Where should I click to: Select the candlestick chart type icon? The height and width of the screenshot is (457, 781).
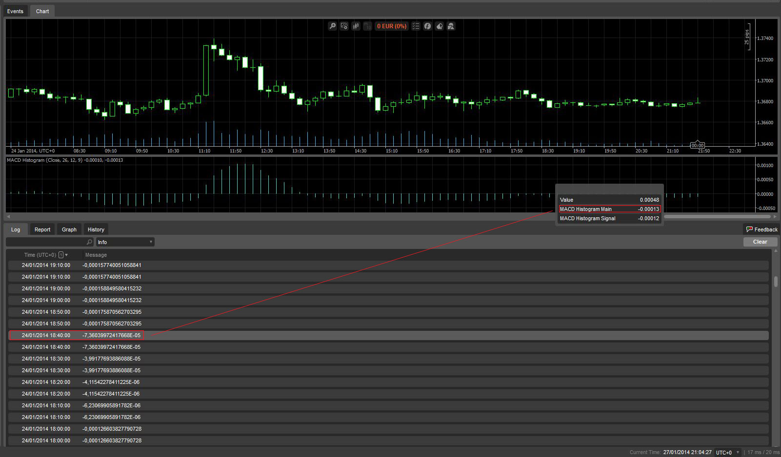(356, 26)
